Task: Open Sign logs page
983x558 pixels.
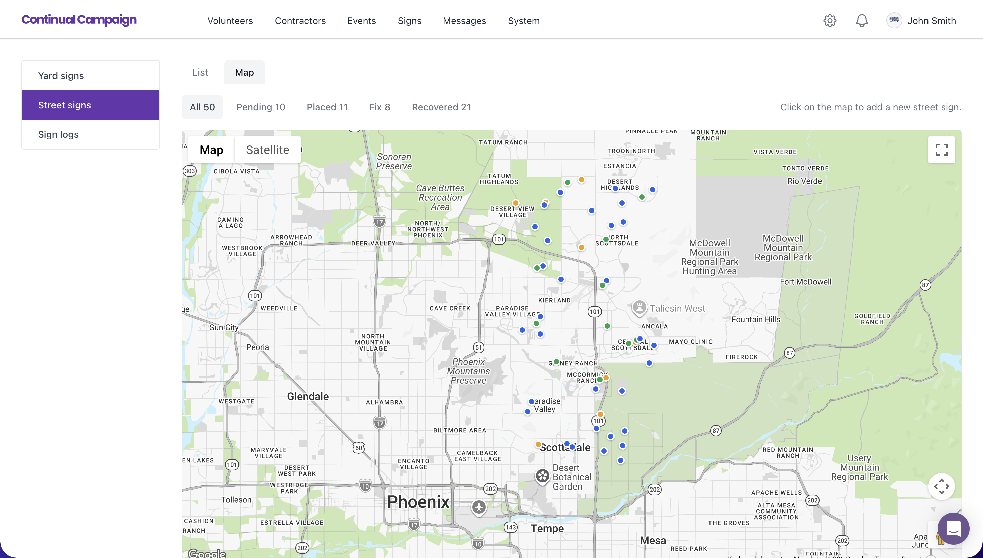Action: (x=58, y=134)
